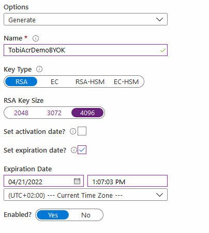Click the Name field info icon
Image resolution: width=209 pixels, height=233 pixels.
pos(36,38)
